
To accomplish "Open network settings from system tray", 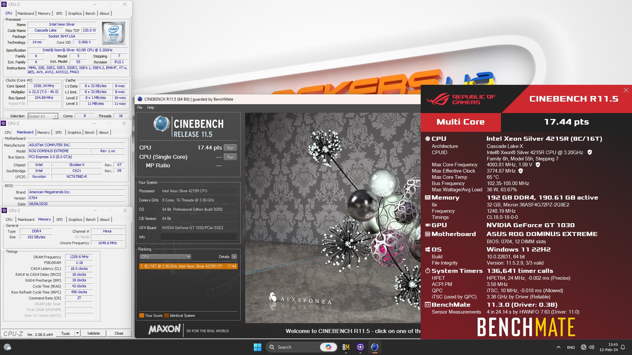I will pos(583,347).
